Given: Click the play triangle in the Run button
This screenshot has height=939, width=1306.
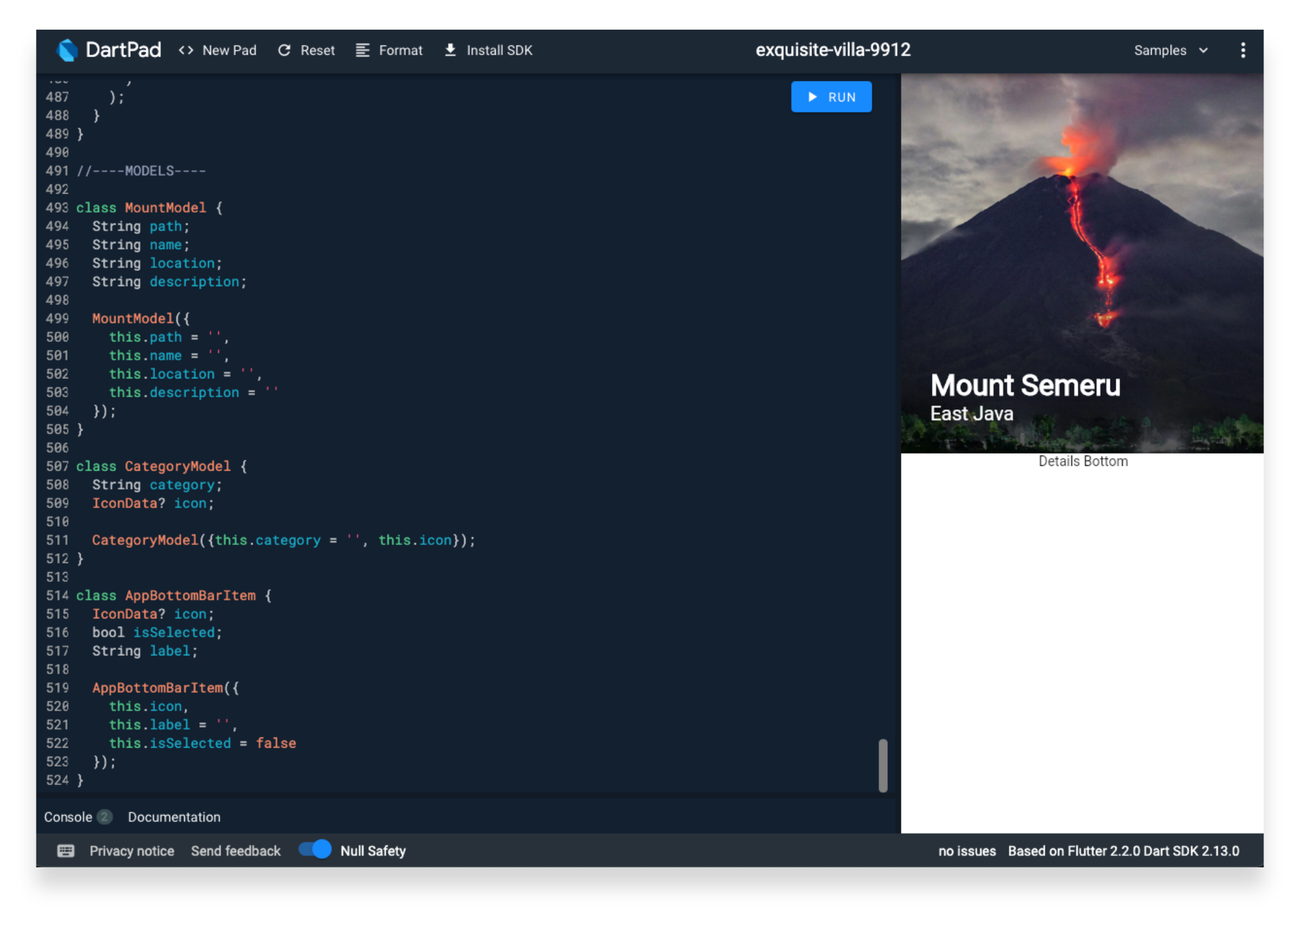Looking at the screenshot, I should point(812,97).
